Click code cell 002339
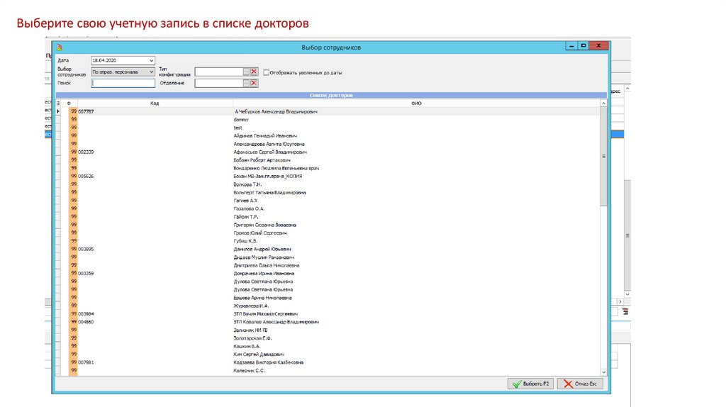This screenshot has height=407, width=726. [86, 152]
